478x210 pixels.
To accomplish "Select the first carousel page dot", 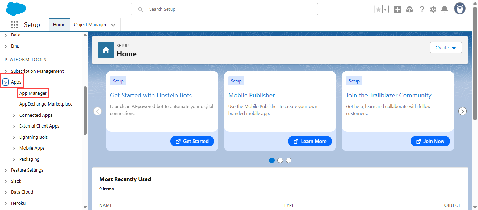I will [x=272, y=160].
